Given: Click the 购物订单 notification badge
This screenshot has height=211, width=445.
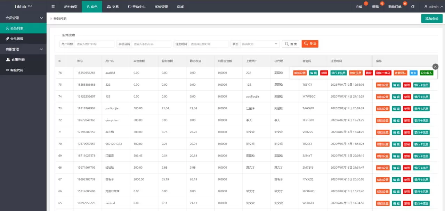Looking at the screenshot, I should (405, 4).
